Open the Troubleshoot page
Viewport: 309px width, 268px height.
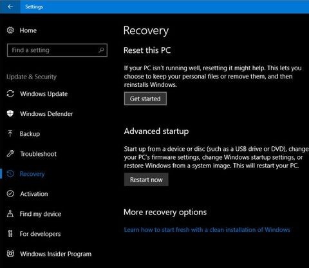(39, 154)
